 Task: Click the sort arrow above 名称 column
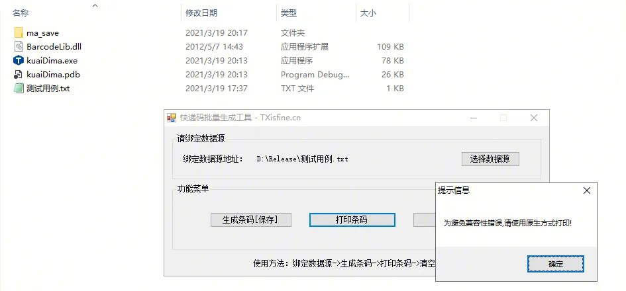95,5
